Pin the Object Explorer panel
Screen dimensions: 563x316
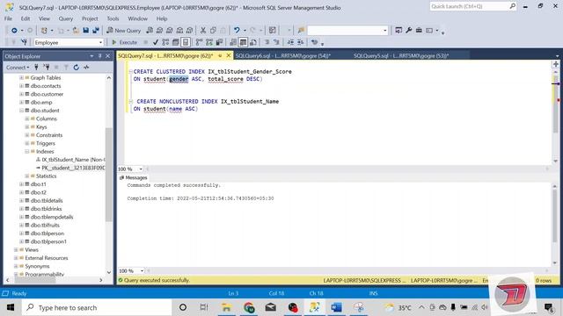point(99,56)
